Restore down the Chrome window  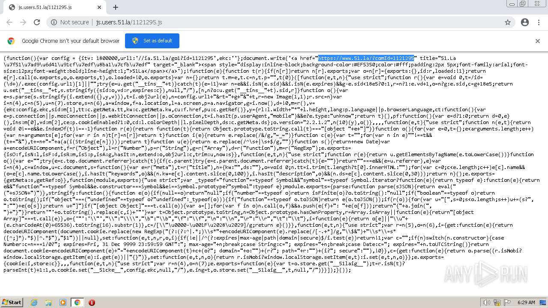tap(523, 3)
